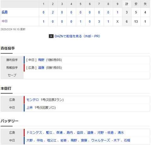Viewport: 151px width, 145px height.
Task: Open 森浦 player link
Action: [x=59, y=132]
